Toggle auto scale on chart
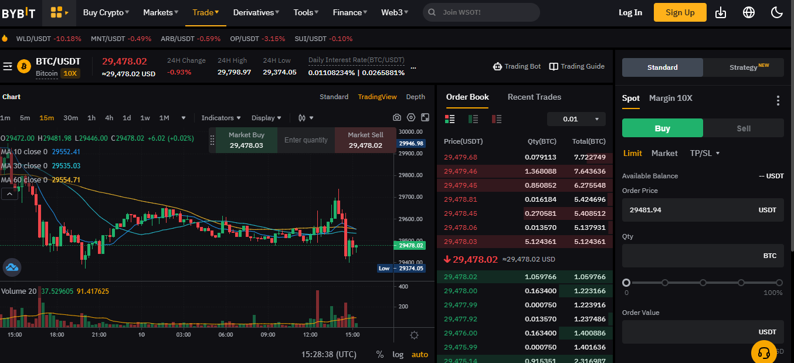This screenshot has height=363, width=794. click(x=420, y=354)
